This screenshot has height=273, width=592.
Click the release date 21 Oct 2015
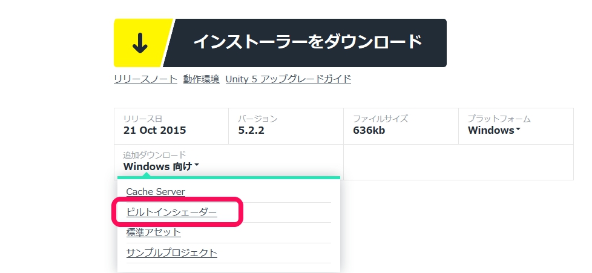point(155,130)
